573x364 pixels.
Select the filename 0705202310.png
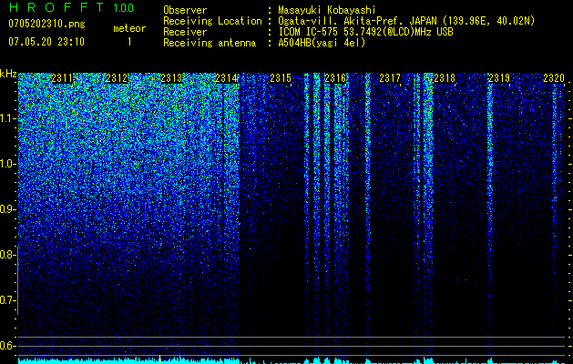(46, 24)
